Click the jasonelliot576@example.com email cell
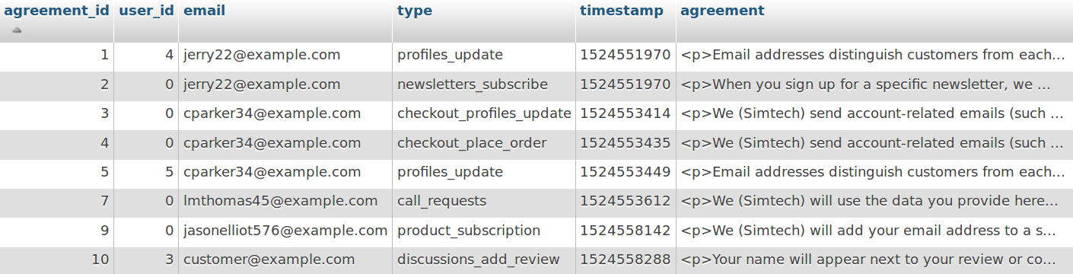The image size is (1073, 274). [x=285, y=231]
